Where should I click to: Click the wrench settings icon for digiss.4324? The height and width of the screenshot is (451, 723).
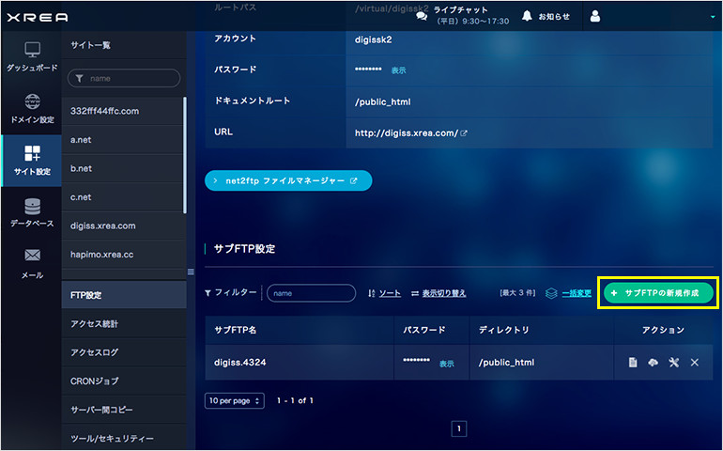click(673, 363)
